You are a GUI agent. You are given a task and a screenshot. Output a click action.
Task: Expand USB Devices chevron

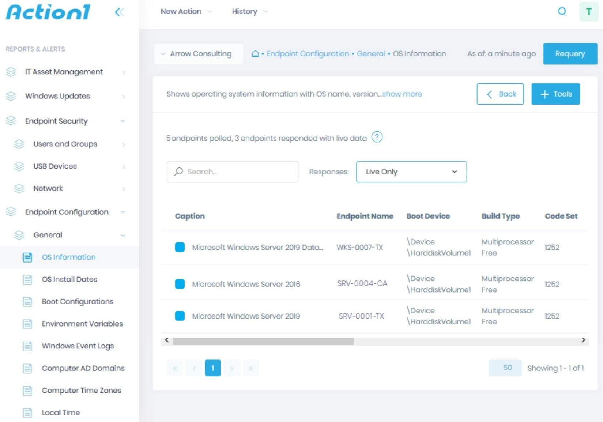[x=124, y=167]
